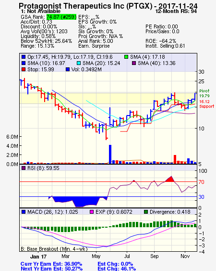The height and width of the screenshot is (271, 216).
Task: Click the purple SMA (40) legend square
Action: pos(134,63)
